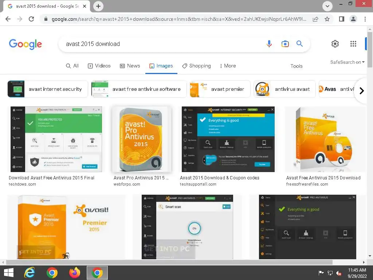
Task: Search by image camera icon
Action: tap(285, 44)
